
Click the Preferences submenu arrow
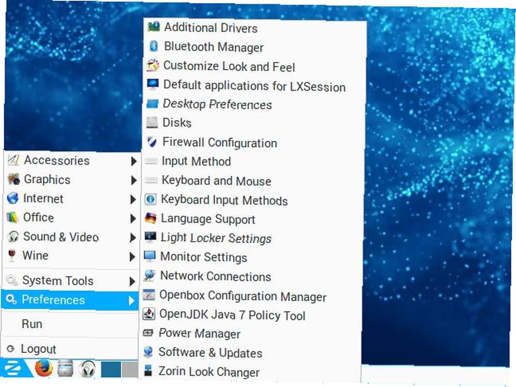pos(132,300)
